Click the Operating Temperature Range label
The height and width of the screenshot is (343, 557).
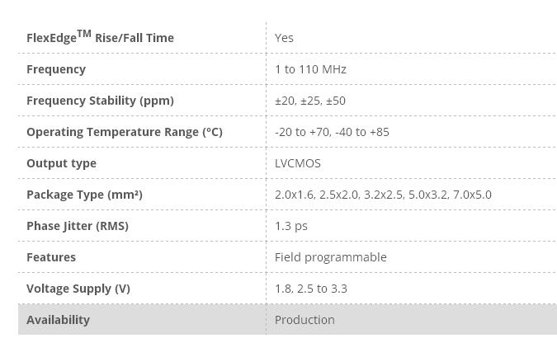coord(125,132)
